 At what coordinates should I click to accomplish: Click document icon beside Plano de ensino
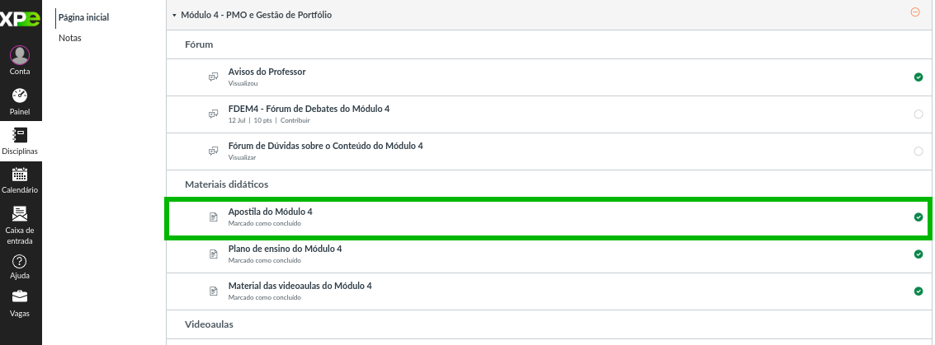click(214, 254)
